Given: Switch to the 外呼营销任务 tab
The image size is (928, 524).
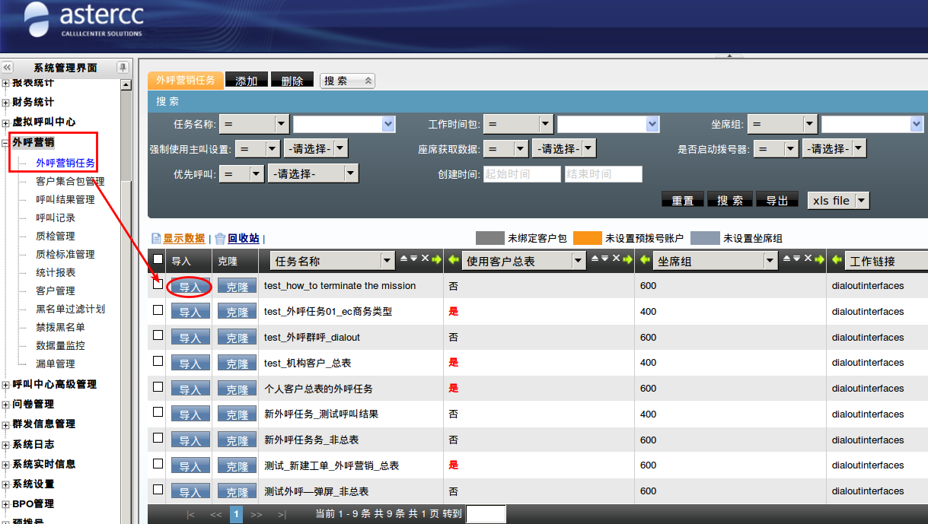Looking at the screenshot, I should 185,80.
